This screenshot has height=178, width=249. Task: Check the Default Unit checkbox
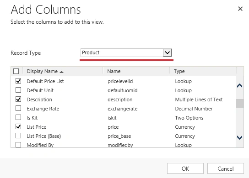(x=18, y=90)
